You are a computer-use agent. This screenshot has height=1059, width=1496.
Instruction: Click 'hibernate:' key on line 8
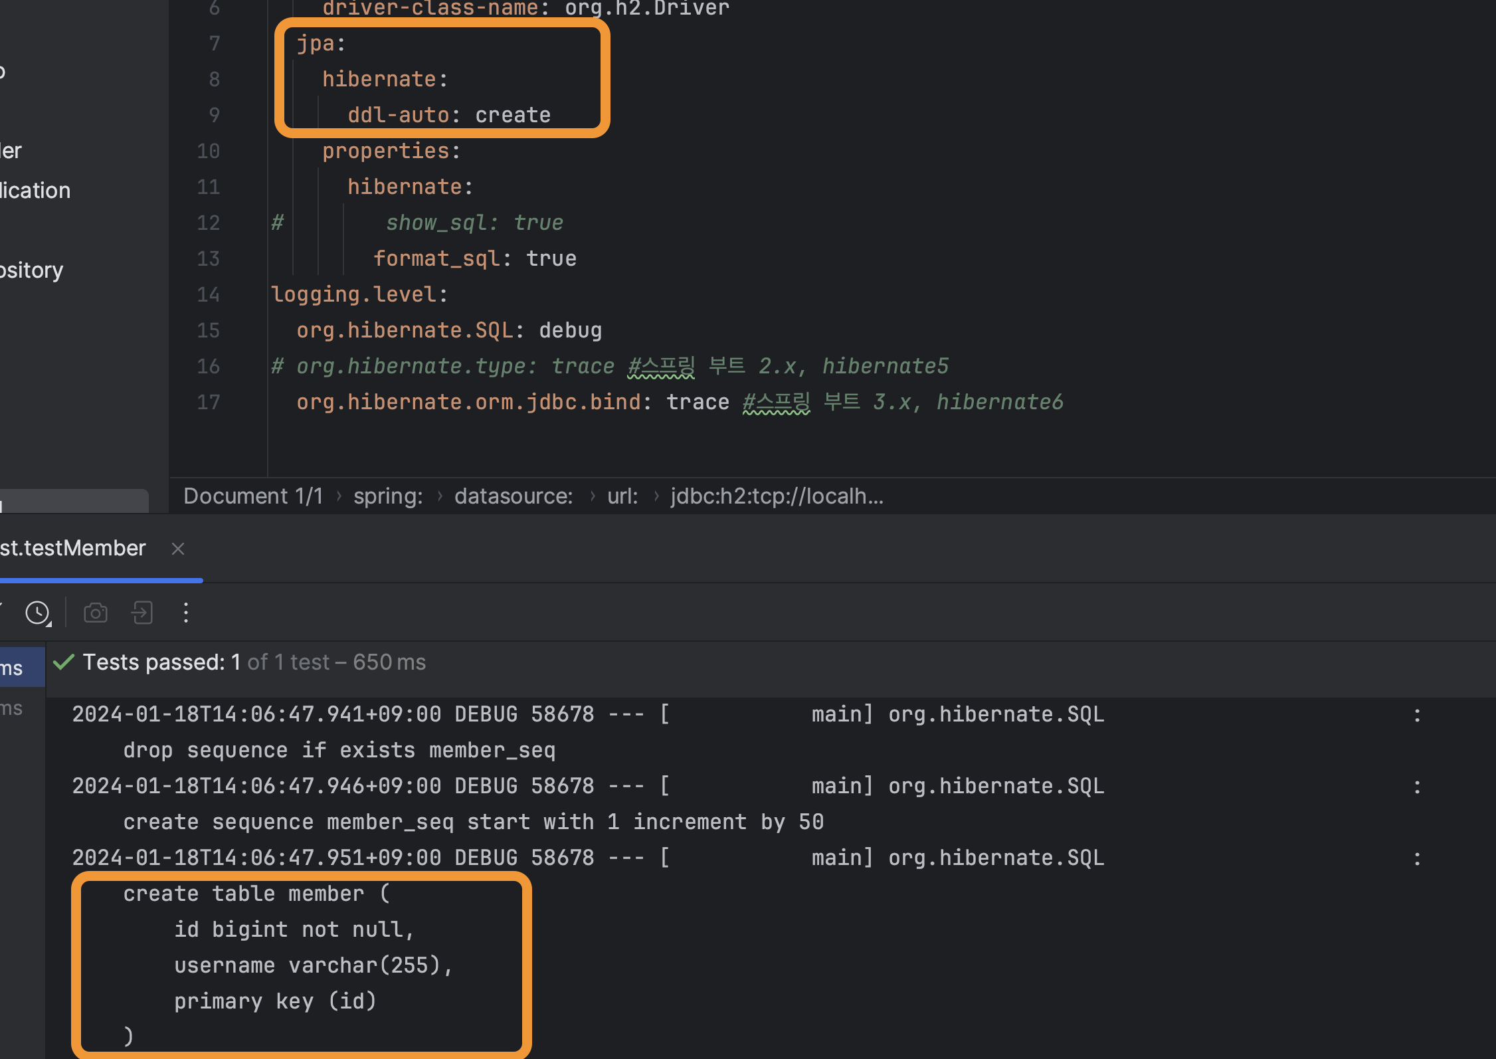click(385, 79)
